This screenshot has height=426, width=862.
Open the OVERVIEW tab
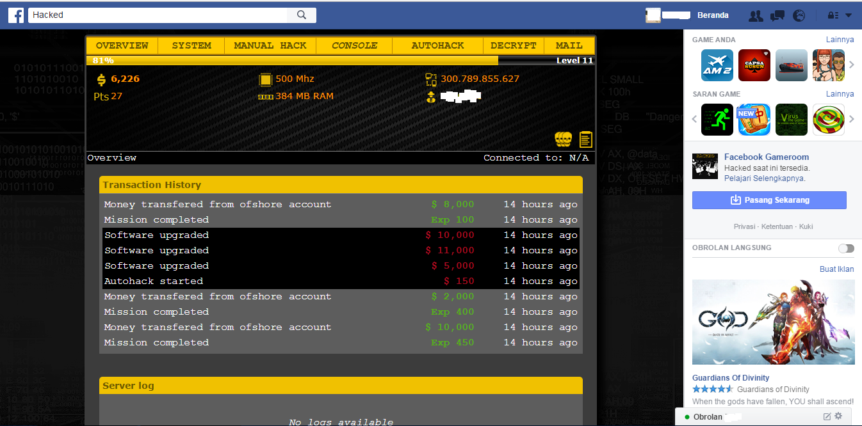(x=122, y=45)
